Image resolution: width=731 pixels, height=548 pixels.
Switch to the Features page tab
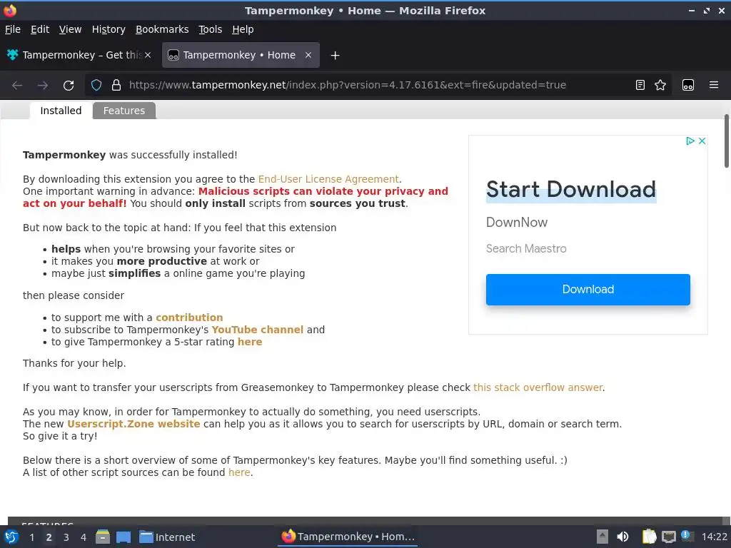[x=124, y=111]
